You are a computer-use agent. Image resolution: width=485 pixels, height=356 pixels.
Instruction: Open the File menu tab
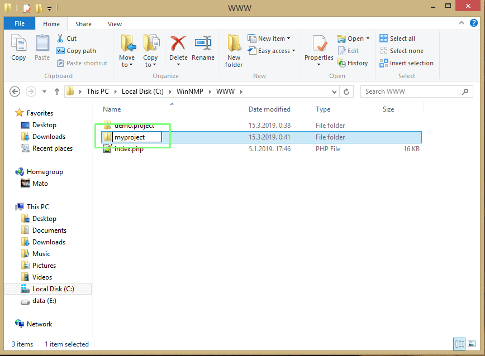pyautogui.click(x=20, y=23)
